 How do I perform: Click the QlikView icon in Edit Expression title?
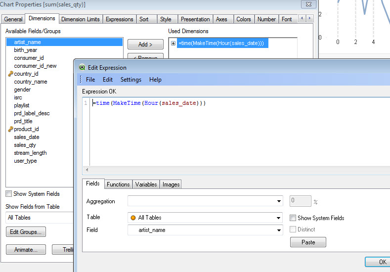(82, 67)
